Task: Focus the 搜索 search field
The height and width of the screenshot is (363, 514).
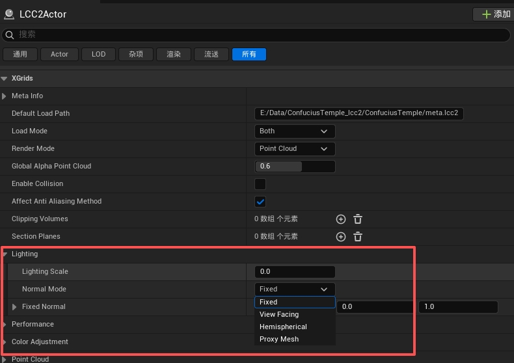Action: click(256, 34)
